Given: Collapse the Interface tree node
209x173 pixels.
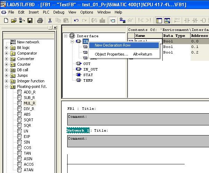Looking at the screenshot, I should (65, 36).
